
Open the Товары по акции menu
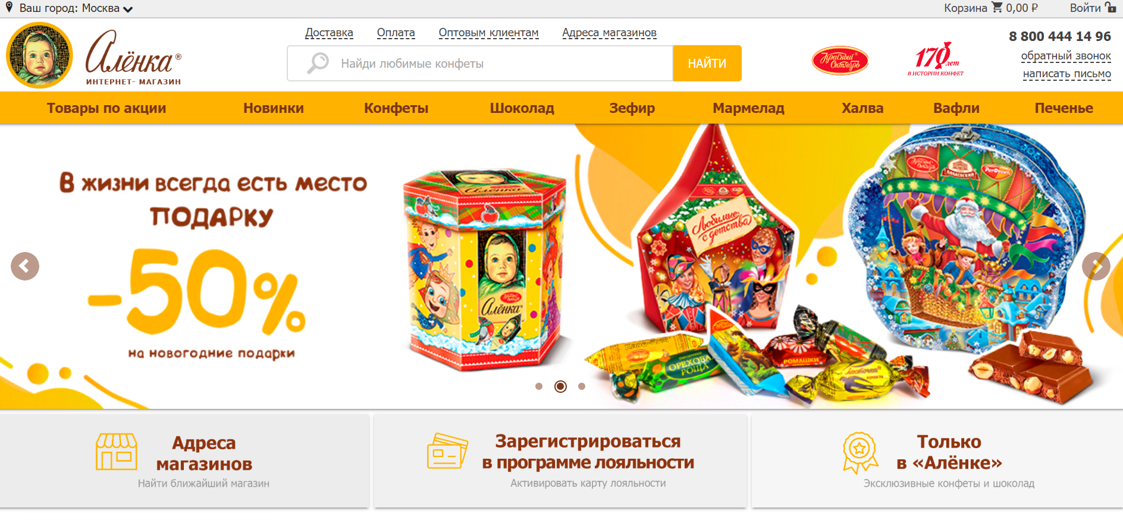click(106, 108)
